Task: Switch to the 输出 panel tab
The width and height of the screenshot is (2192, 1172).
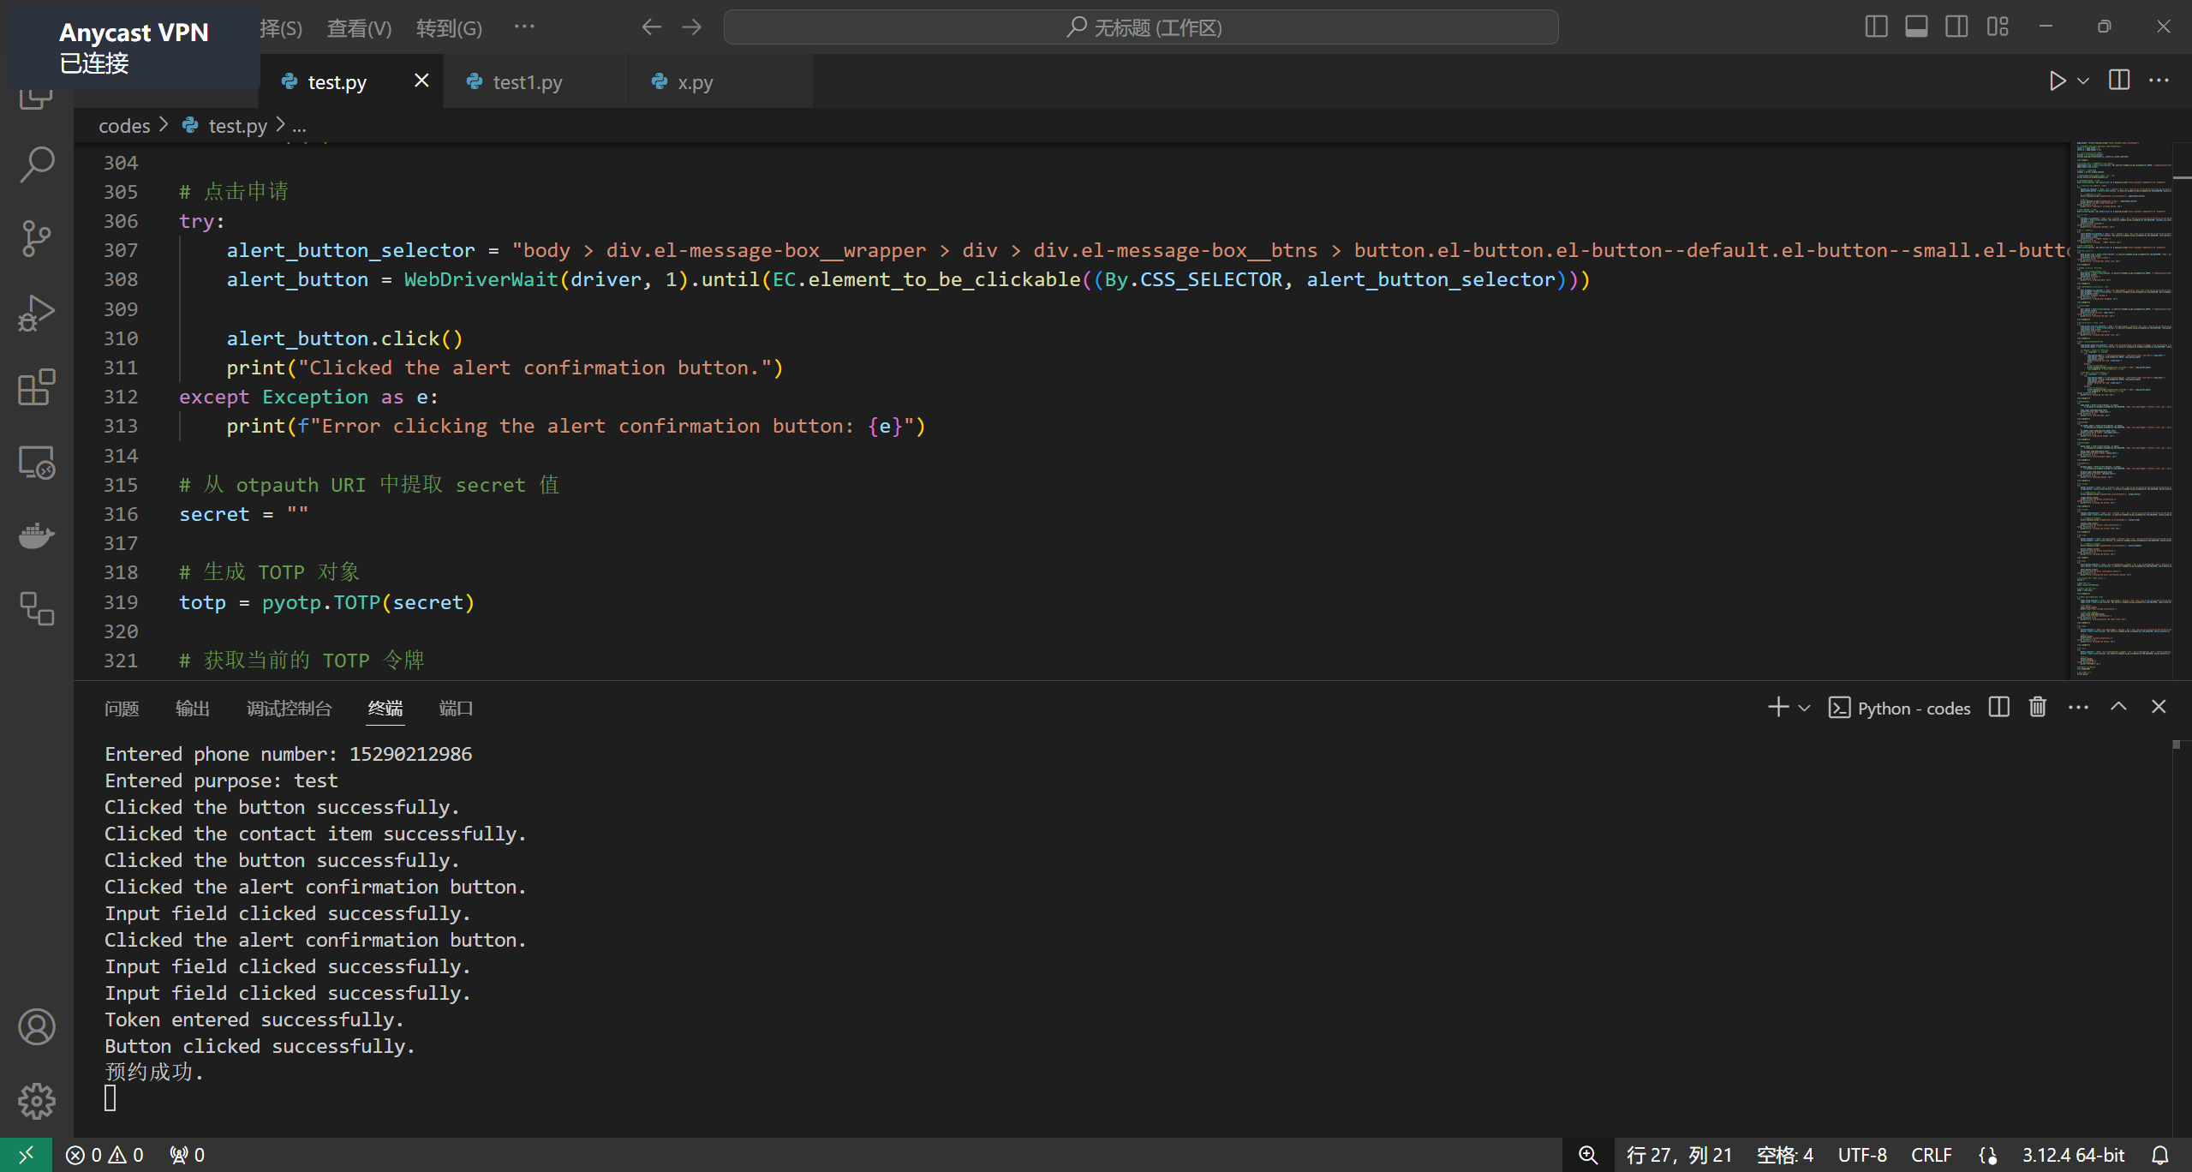Action: click(192, 709)
